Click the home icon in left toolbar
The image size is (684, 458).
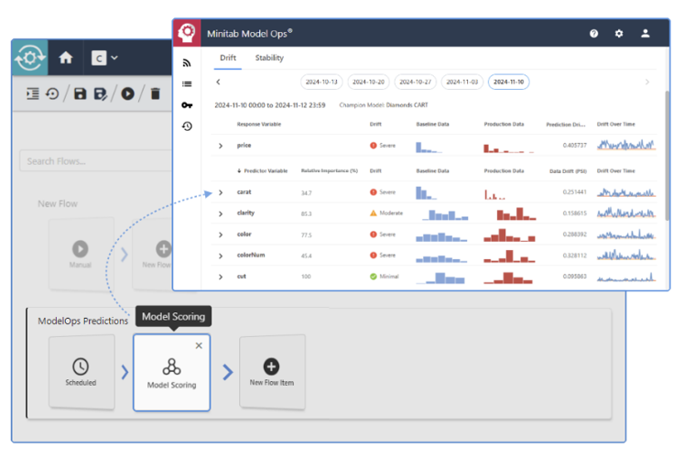tap(66, 58)
